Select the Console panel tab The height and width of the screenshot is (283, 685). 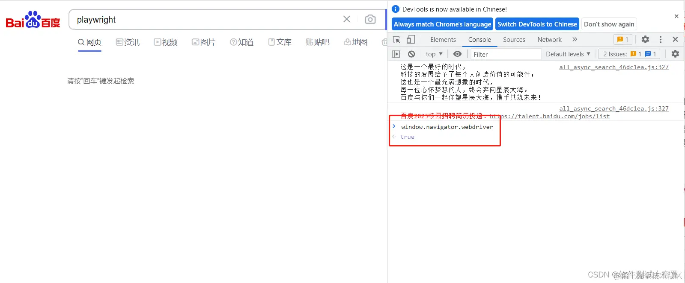[479, 40]
